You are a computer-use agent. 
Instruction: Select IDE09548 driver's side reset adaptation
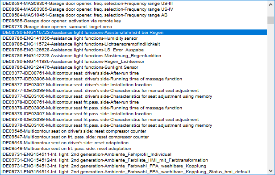tap(133, 142)
